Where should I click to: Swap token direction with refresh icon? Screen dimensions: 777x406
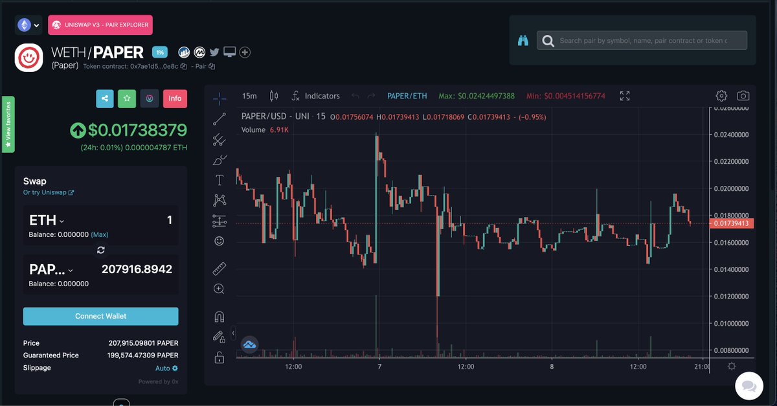[x=100, y=250]
